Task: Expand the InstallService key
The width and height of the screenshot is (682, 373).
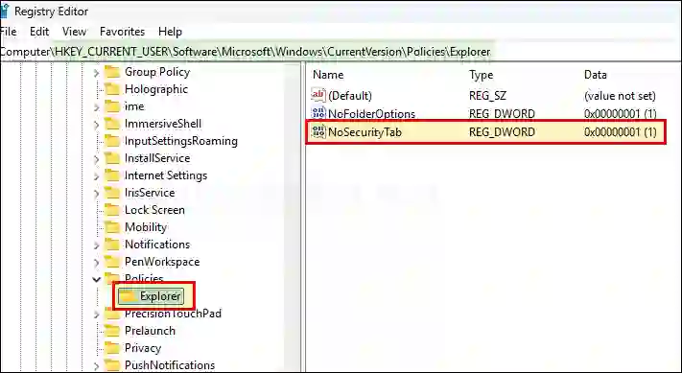Action: (97, 159)
